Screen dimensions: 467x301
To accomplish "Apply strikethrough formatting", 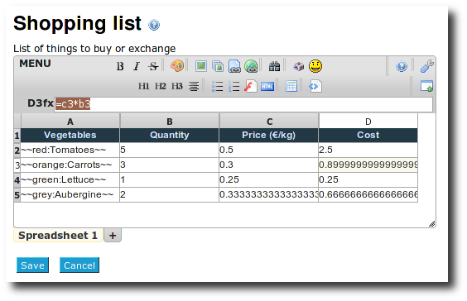I will point(153,66).
